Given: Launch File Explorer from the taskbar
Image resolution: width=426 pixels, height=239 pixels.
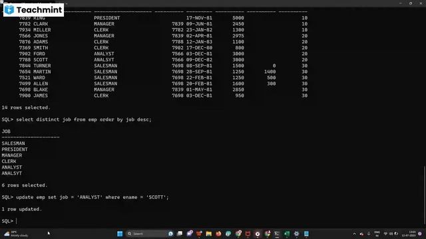Looking at the screenshot, I should click(x=208, y=234).
